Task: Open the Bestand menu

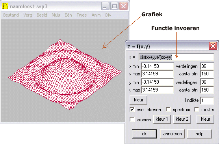Action: [11, 15]
